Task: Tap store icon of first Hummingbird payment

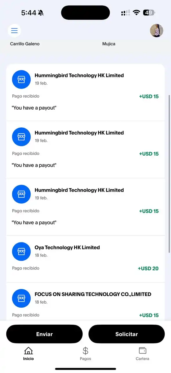Action: (21, 80)
